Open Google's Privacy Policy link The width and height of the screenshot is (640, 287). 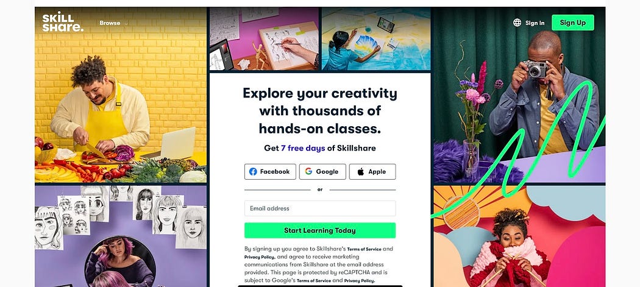click(359, 281)
